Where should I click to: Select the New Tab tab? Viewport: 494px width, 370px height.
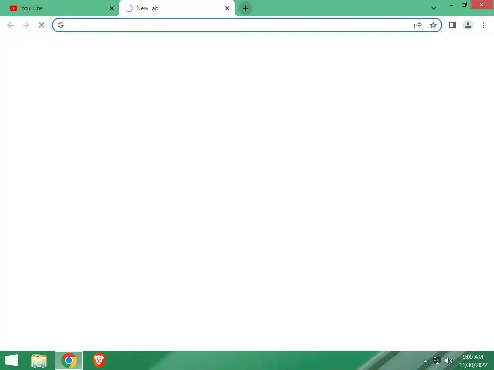(x=177, y=8)
